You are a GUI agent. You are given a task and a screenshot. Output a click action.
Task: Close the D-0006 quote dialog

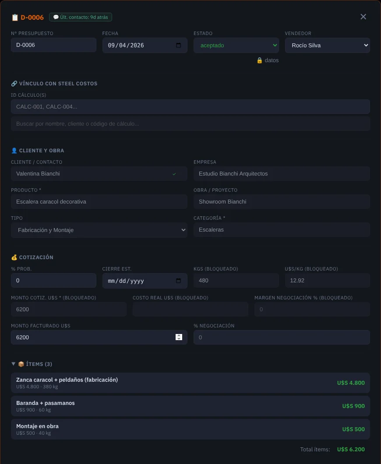[x=363, y=17]
